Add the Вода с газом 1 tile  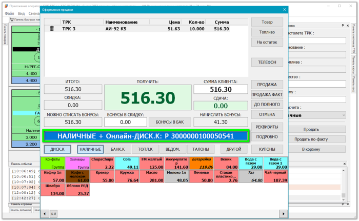pyautogui.click(x=275, y=163)
